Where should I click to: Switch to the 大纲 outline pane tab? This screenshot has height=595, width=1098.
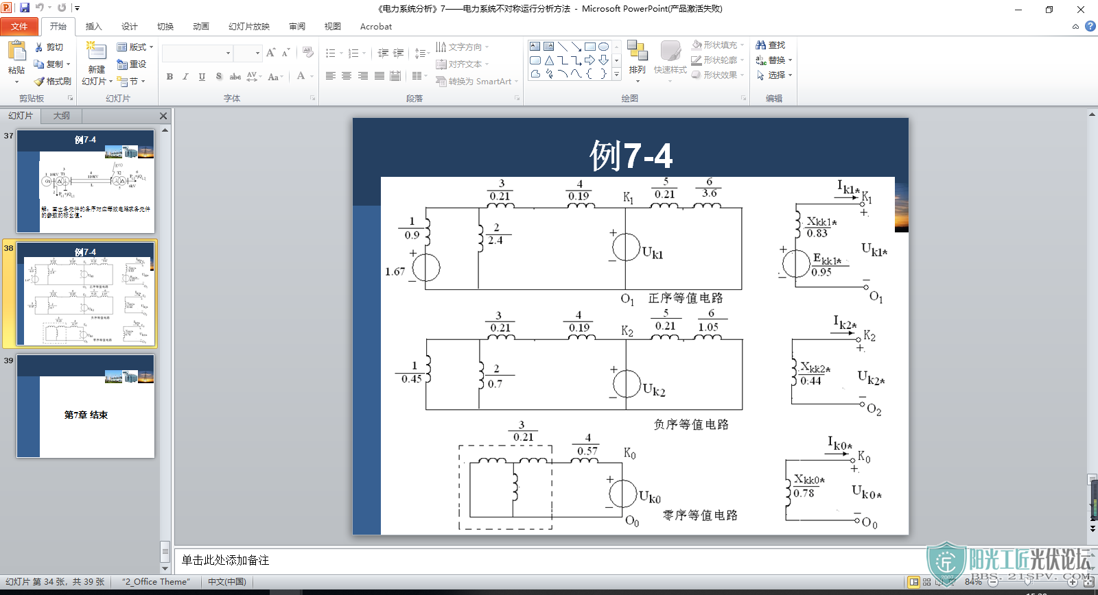61,116
